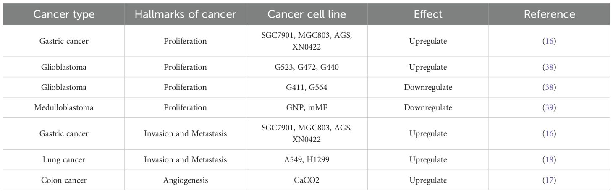Screen dimensions: 613x193
Task: Open reference 17 link for Colon cancer
Action: click(x=549, y=180)
